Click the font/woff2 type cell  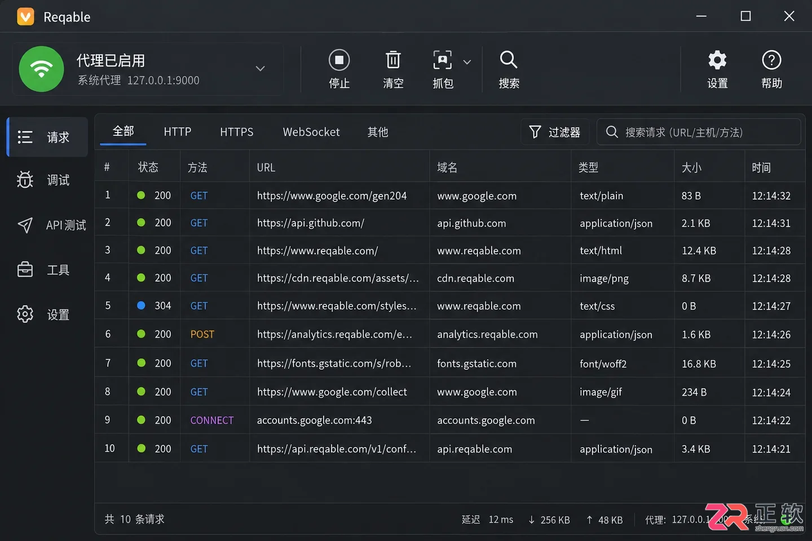point(603,363)
